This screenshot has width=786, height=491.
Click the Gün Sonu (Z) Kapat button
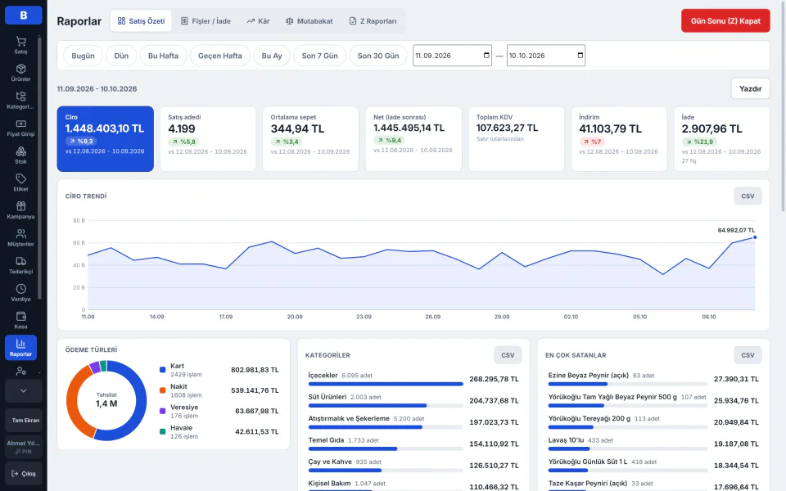[x=725, y=21]
